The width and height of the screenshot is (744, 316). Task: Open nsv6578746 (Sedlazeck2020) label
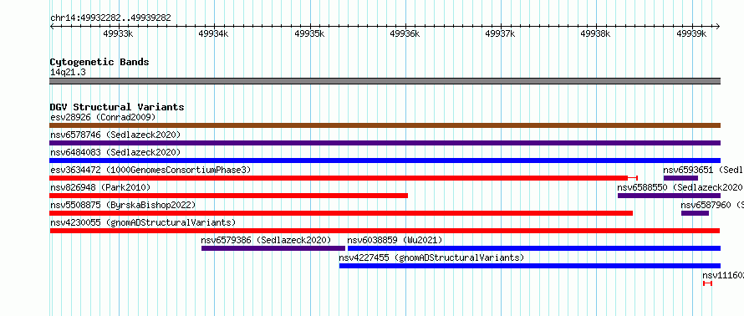115,135
